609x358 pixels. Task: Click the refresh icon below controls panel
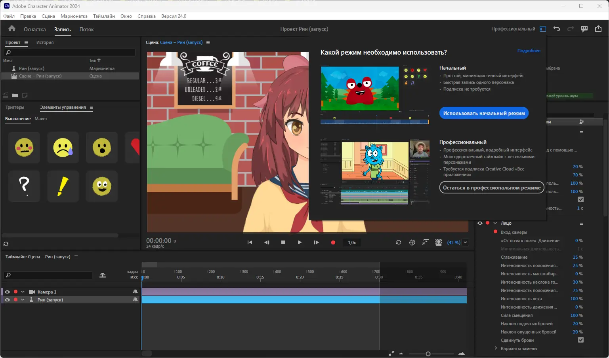click(6, 244)
